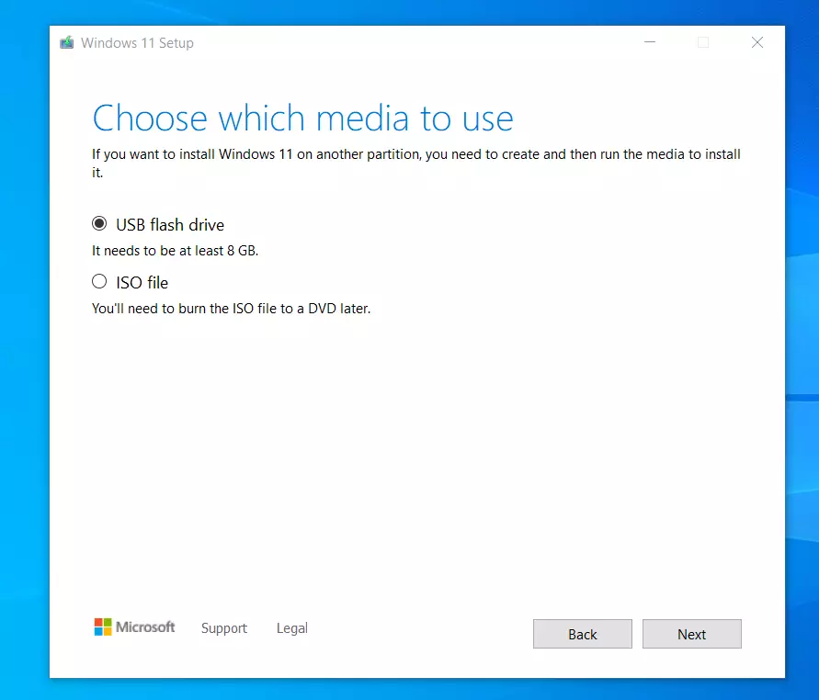
Task: Click the 'Choose which media to use' heading
Action: click(x=303, y=118)
